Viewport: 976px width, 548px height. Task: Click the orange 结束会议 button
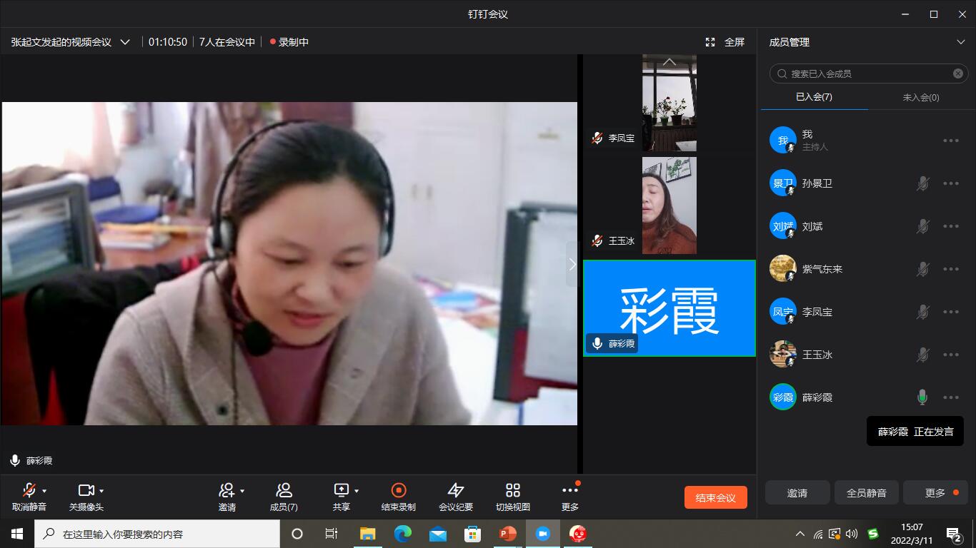716,497
